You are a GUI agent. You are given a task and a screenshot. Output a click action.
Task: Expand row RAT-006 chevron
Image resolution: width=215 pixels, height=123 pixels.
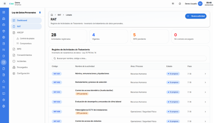coord(205,112)
